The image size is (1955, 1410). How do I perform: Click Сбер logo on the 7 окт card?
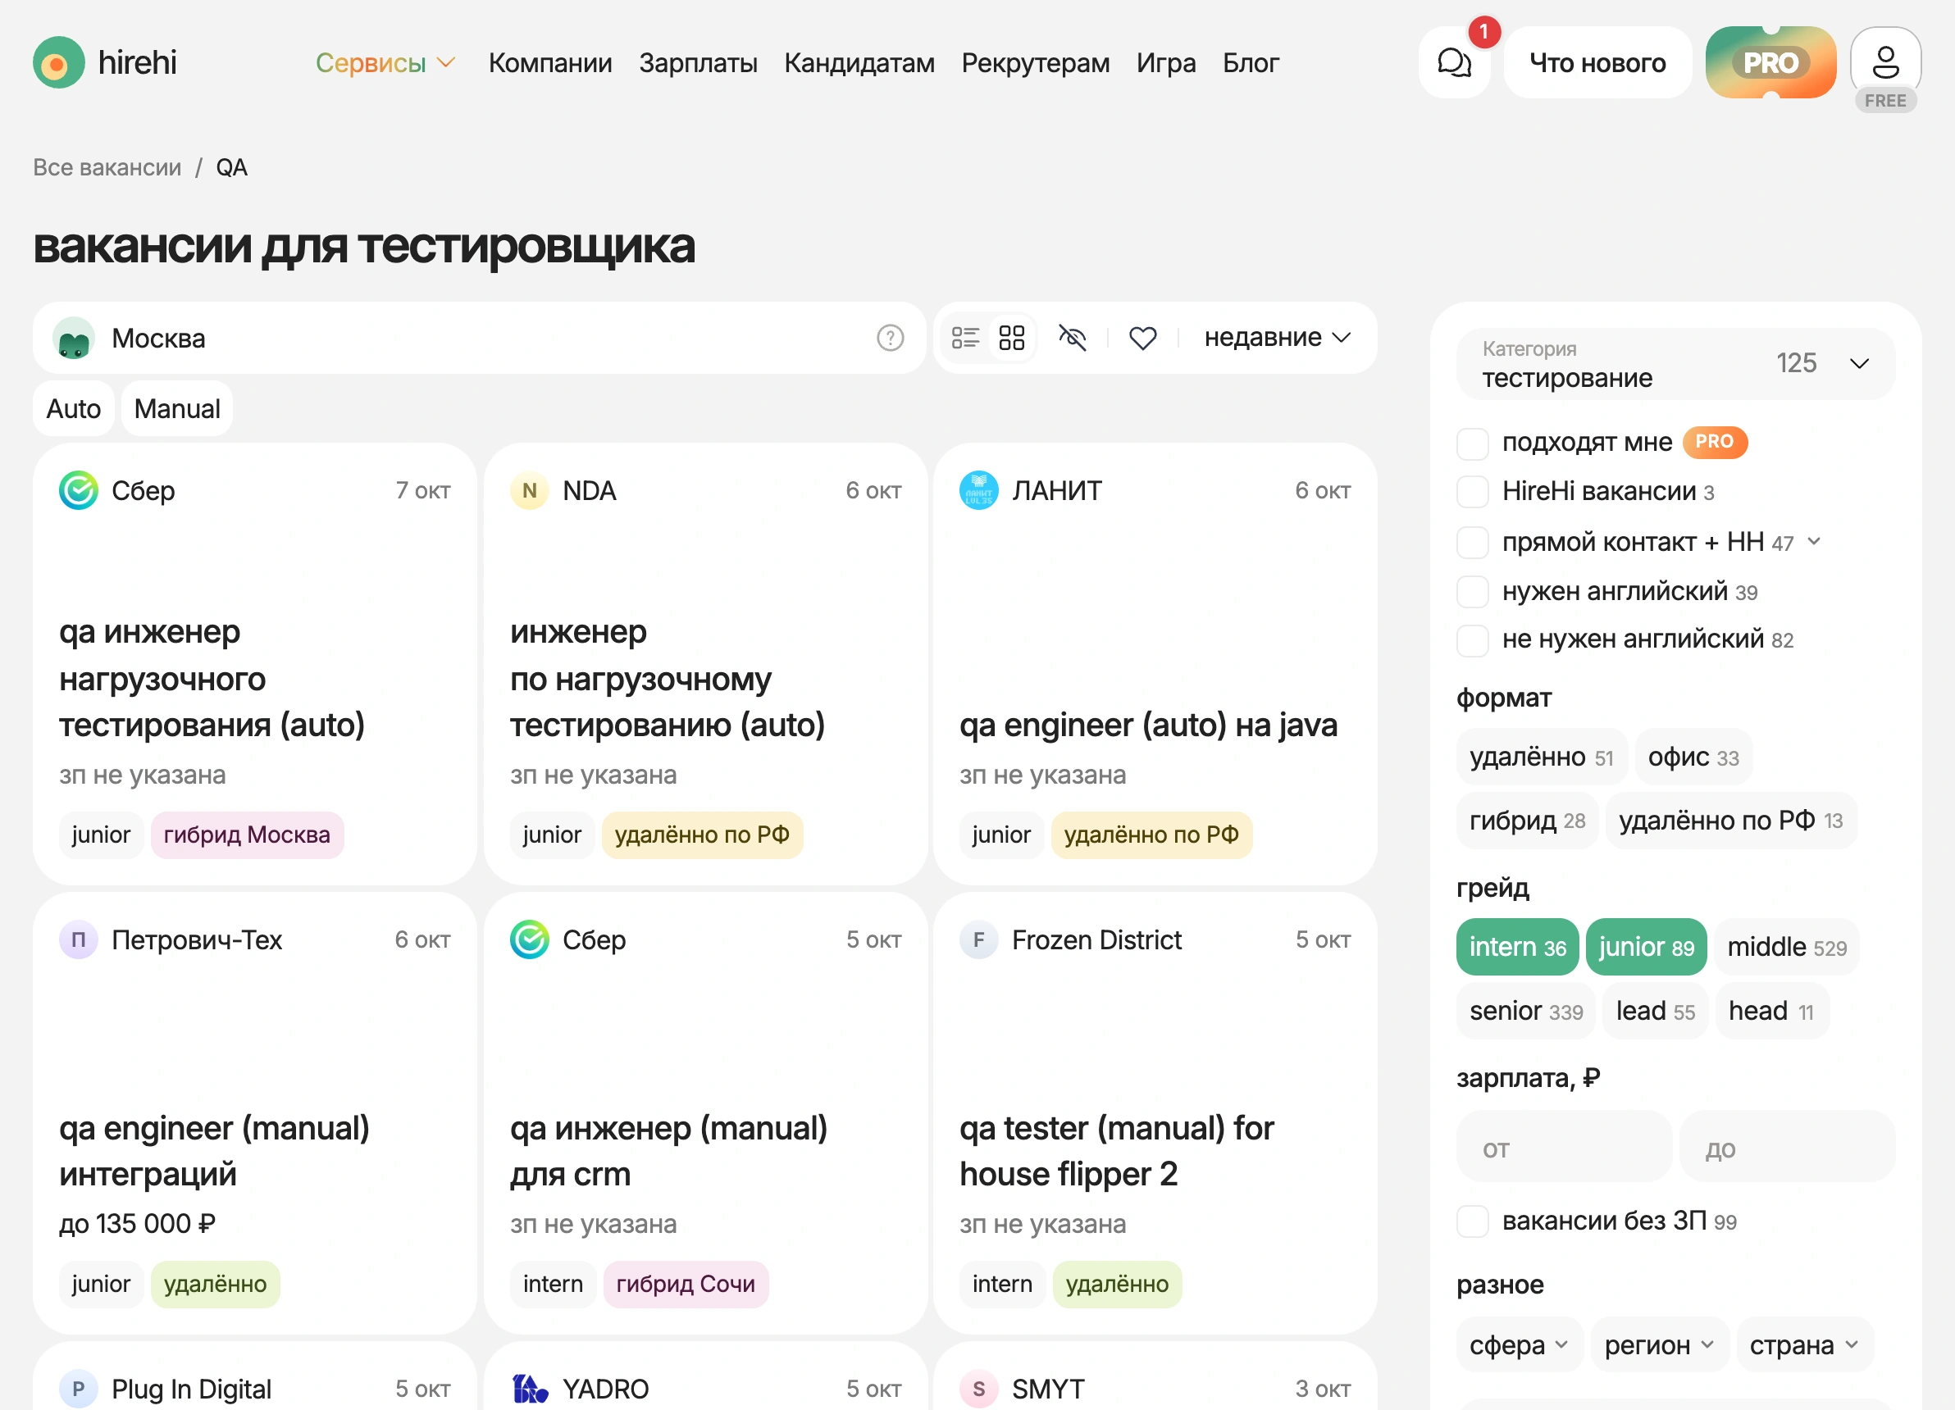(79, 490)
